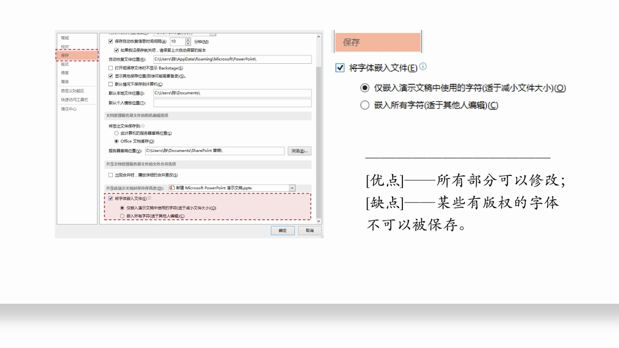Image resolution: width=619 pixels, height=348 pixels.
Task: Click the 浏览 button for server drafts location
Action: click(x=299, y=151)
